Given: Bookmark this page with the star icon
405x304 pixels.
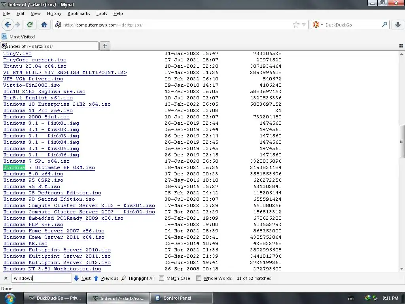Looking at the screenshot, I should click(296, 25).
